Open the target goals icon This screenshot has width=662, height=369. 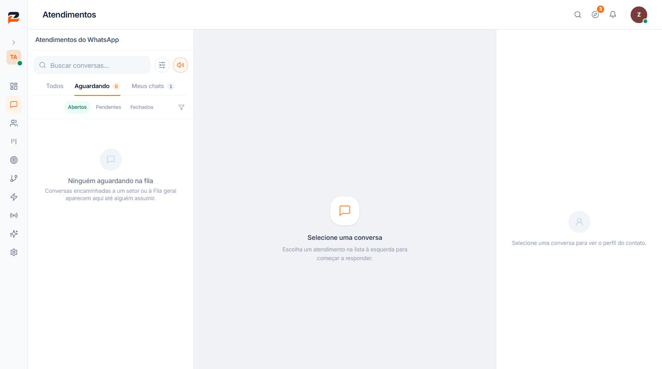14,160
